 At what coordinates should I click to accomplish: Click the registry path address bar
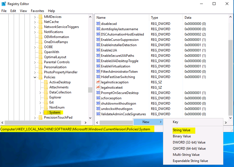tap(76, 129)
